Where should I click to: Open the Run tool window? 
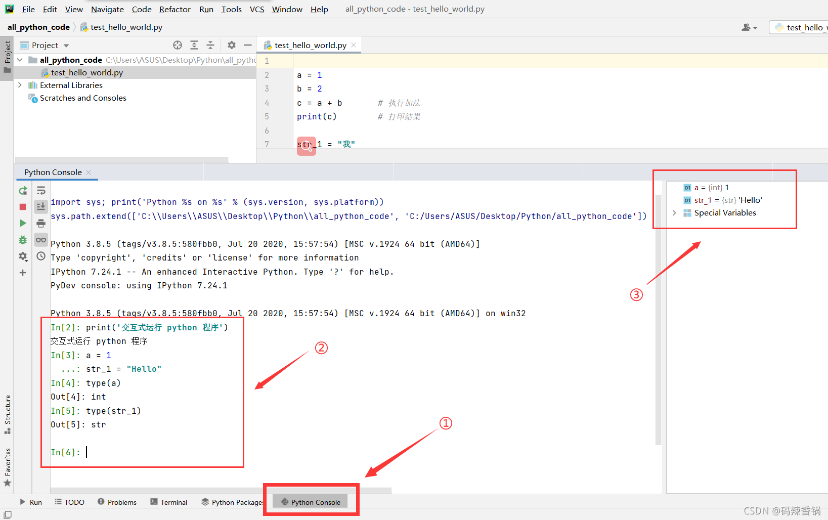tap(30, 502)
